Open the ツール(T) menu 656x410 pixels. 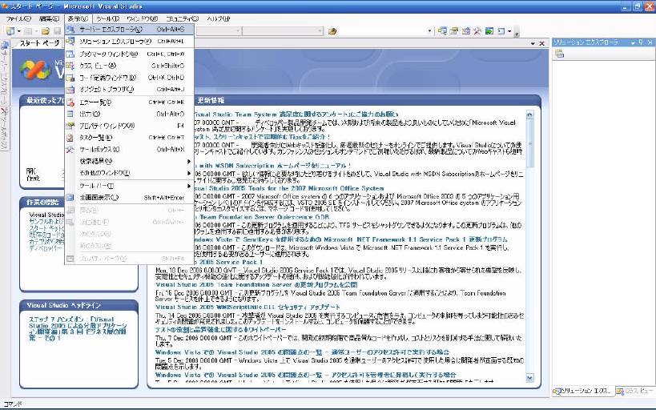click(x=107, y=19)
